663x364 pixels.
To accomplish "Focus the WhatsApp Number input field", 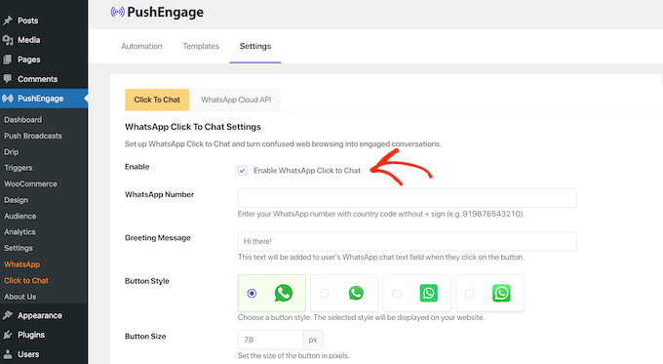I will pyautogui.click(x=407, y=198).
